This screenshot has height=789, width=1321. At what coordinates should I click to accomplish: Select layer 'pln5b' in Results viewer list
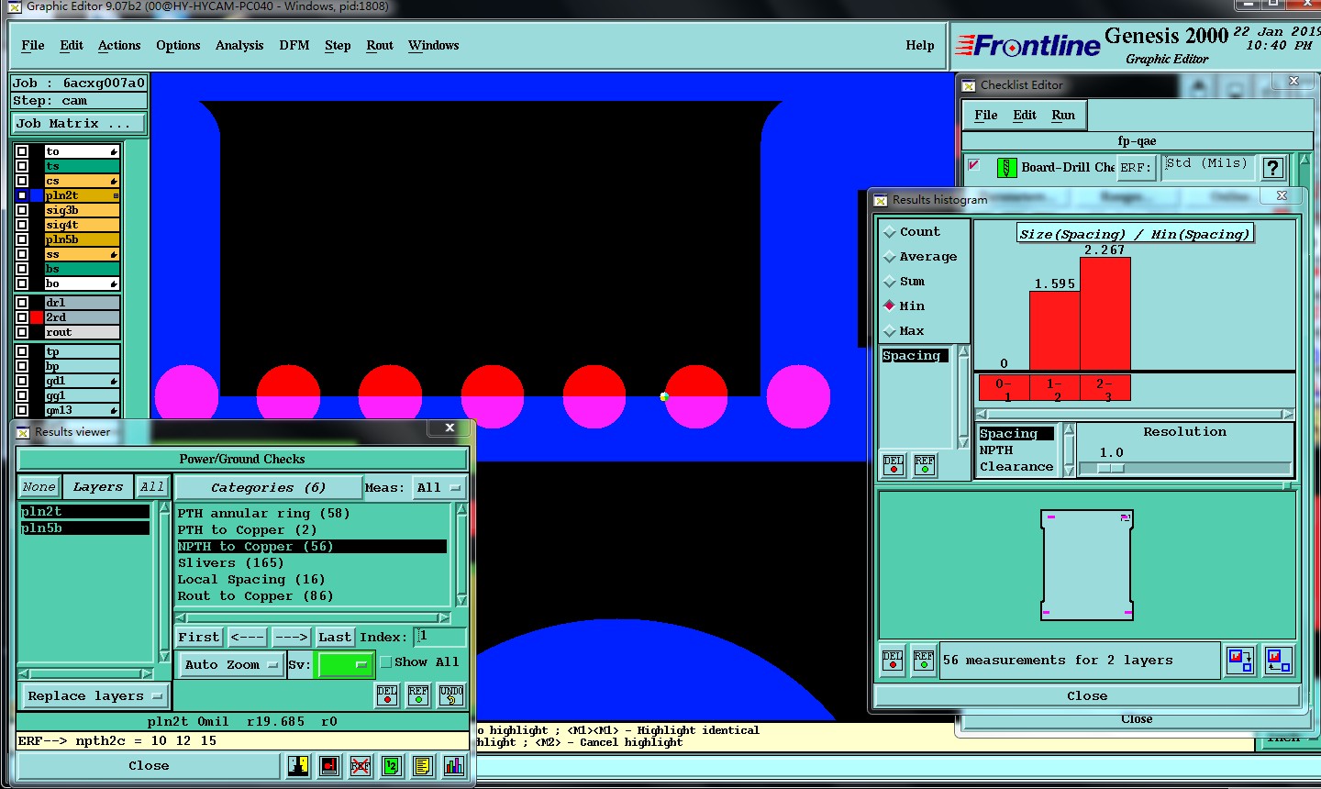(x=84, y=528)
